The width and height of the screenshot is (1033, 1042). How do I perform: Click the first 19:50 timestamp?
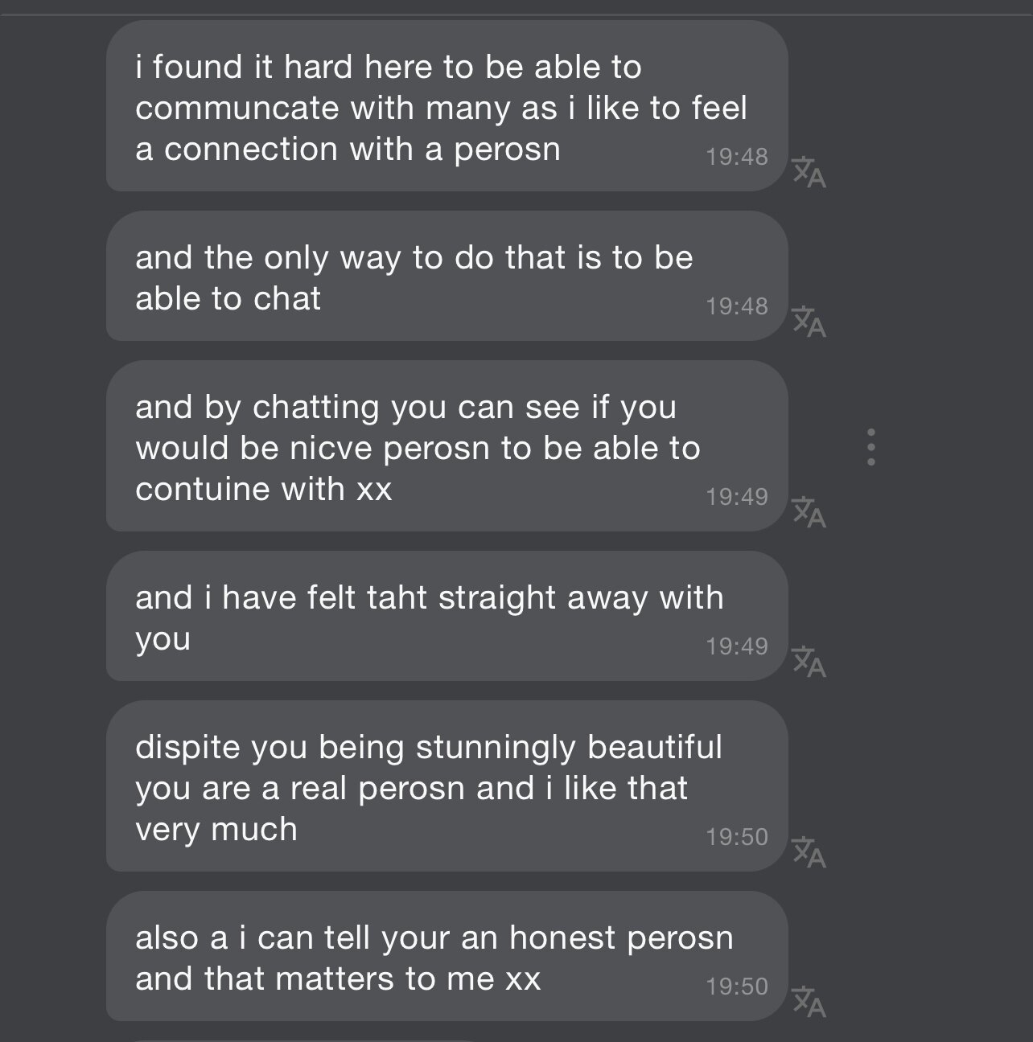coord(736,837)
